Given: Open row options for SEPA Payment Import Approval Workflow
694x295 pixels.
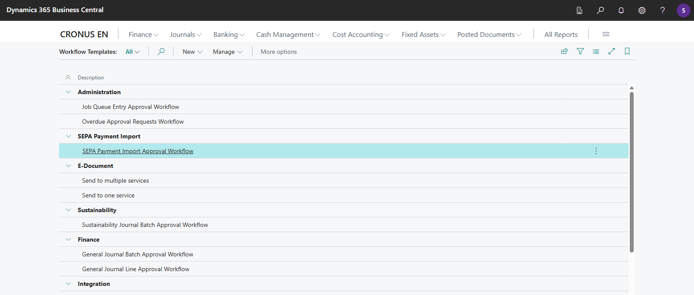Looking at the screenshot, I should (596, 151).
